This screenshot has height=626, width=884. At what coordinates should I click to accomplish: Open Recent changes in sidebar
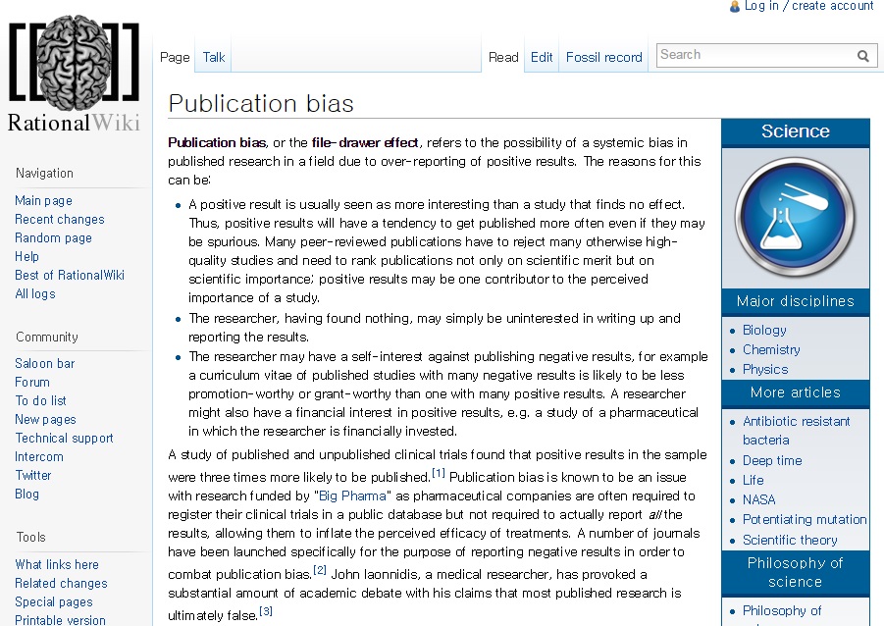pos(59,219)
